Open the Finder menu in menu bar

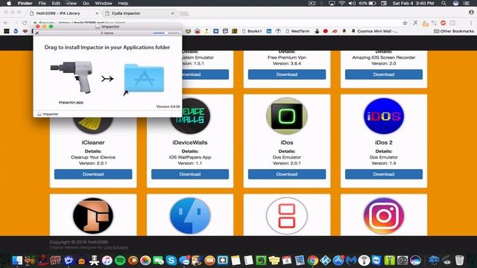tap(25, 3)
